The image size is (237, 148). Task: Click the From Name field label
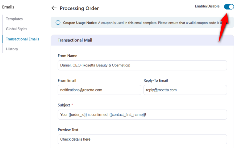pyautogui.click(x=67, y=56)
